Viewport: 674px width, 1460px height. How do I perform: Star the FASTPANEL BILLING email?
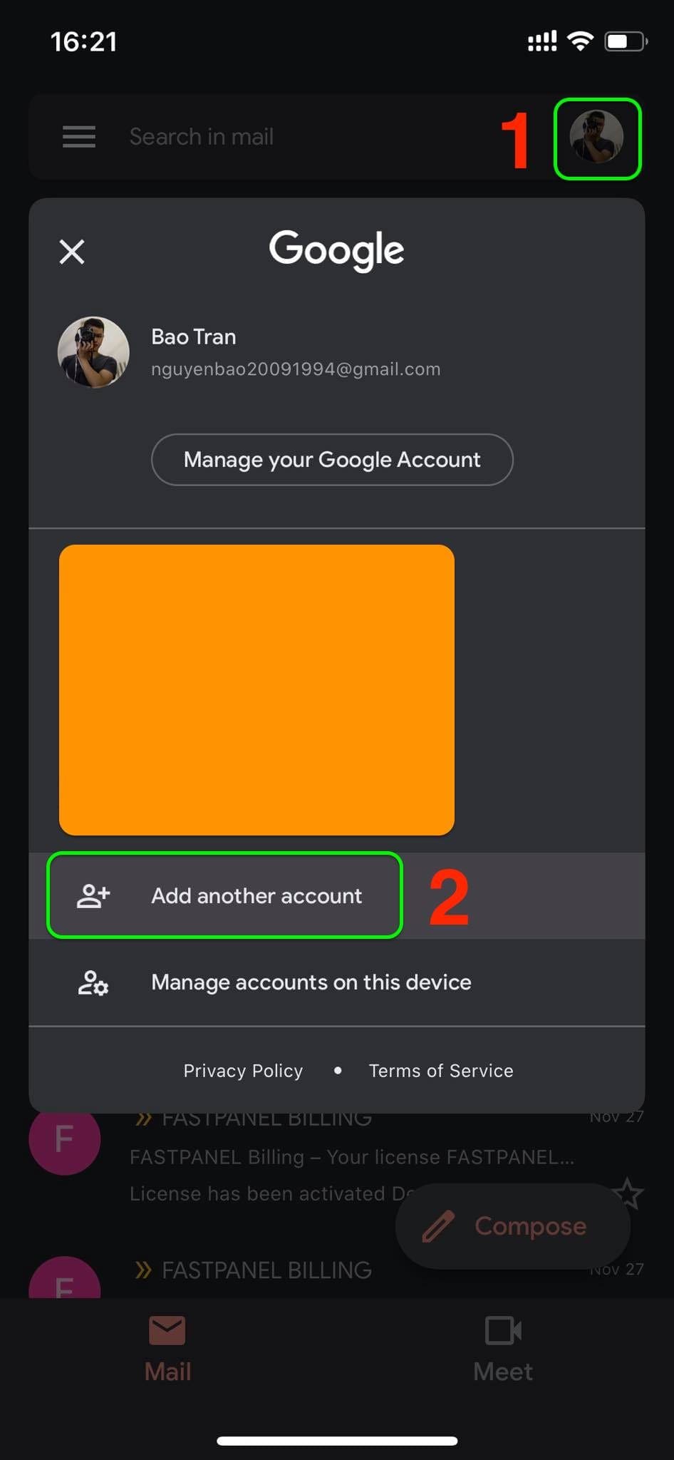pos(628,1192)
